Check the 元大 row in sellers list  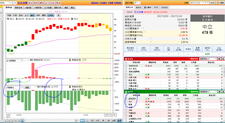(126, 102)
